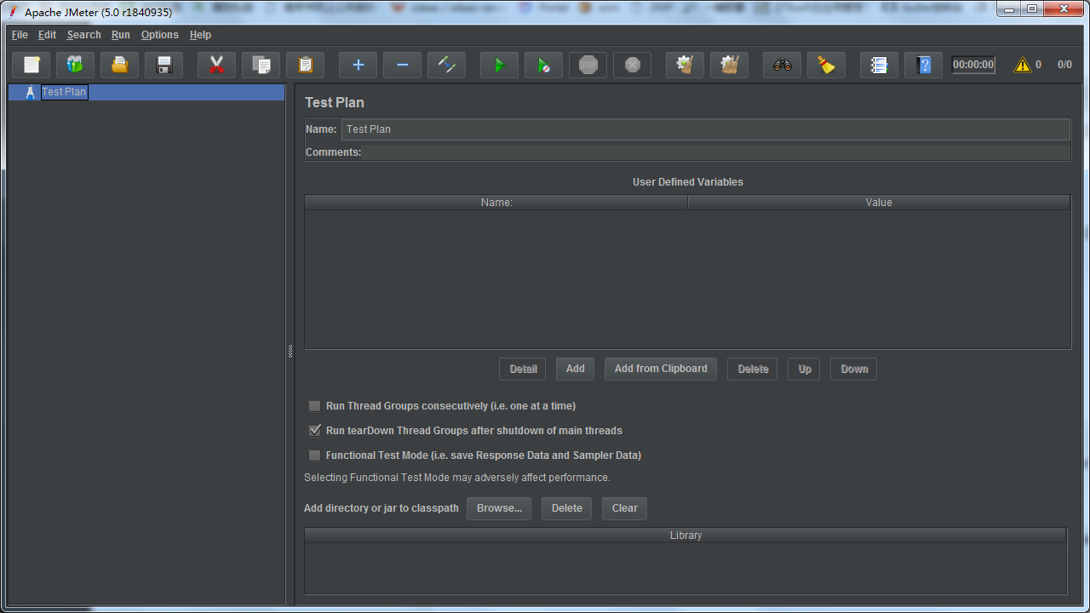Click the Test Plan node flask icon
This screenshot has height=613, width=1090.
[31, 92]
